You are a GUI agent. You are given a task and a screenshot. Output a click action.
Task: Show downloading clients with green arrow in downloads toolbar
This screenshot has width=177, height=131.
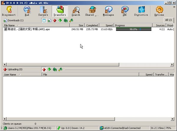[60, 20]
